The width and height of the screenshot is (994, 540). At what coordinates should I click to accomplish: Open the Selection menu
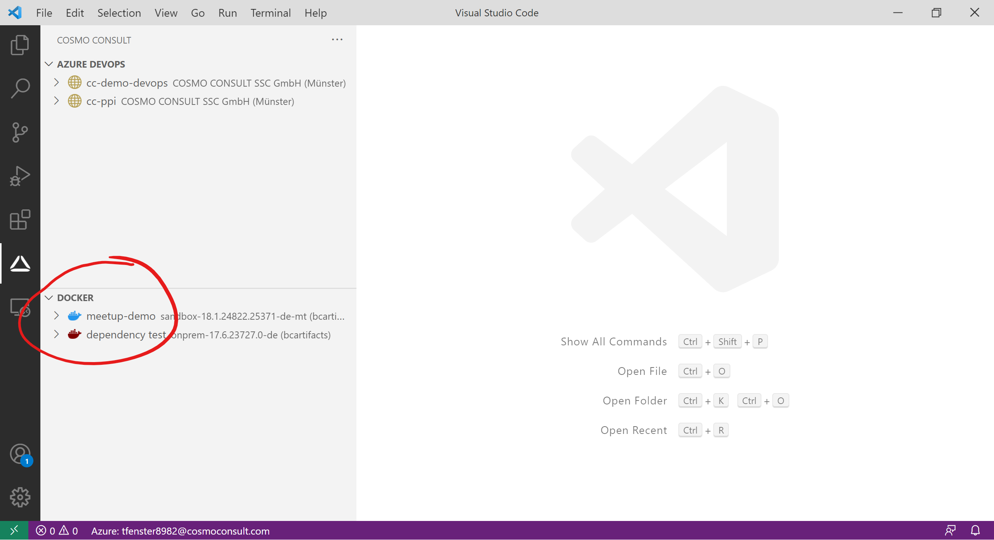point(119,13)
